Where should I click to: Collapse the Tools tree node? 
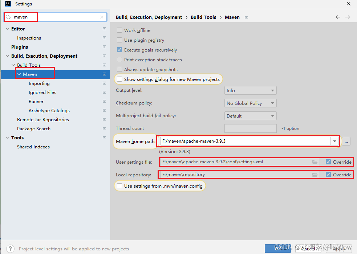pyautogui.click(x=7, y=138)
